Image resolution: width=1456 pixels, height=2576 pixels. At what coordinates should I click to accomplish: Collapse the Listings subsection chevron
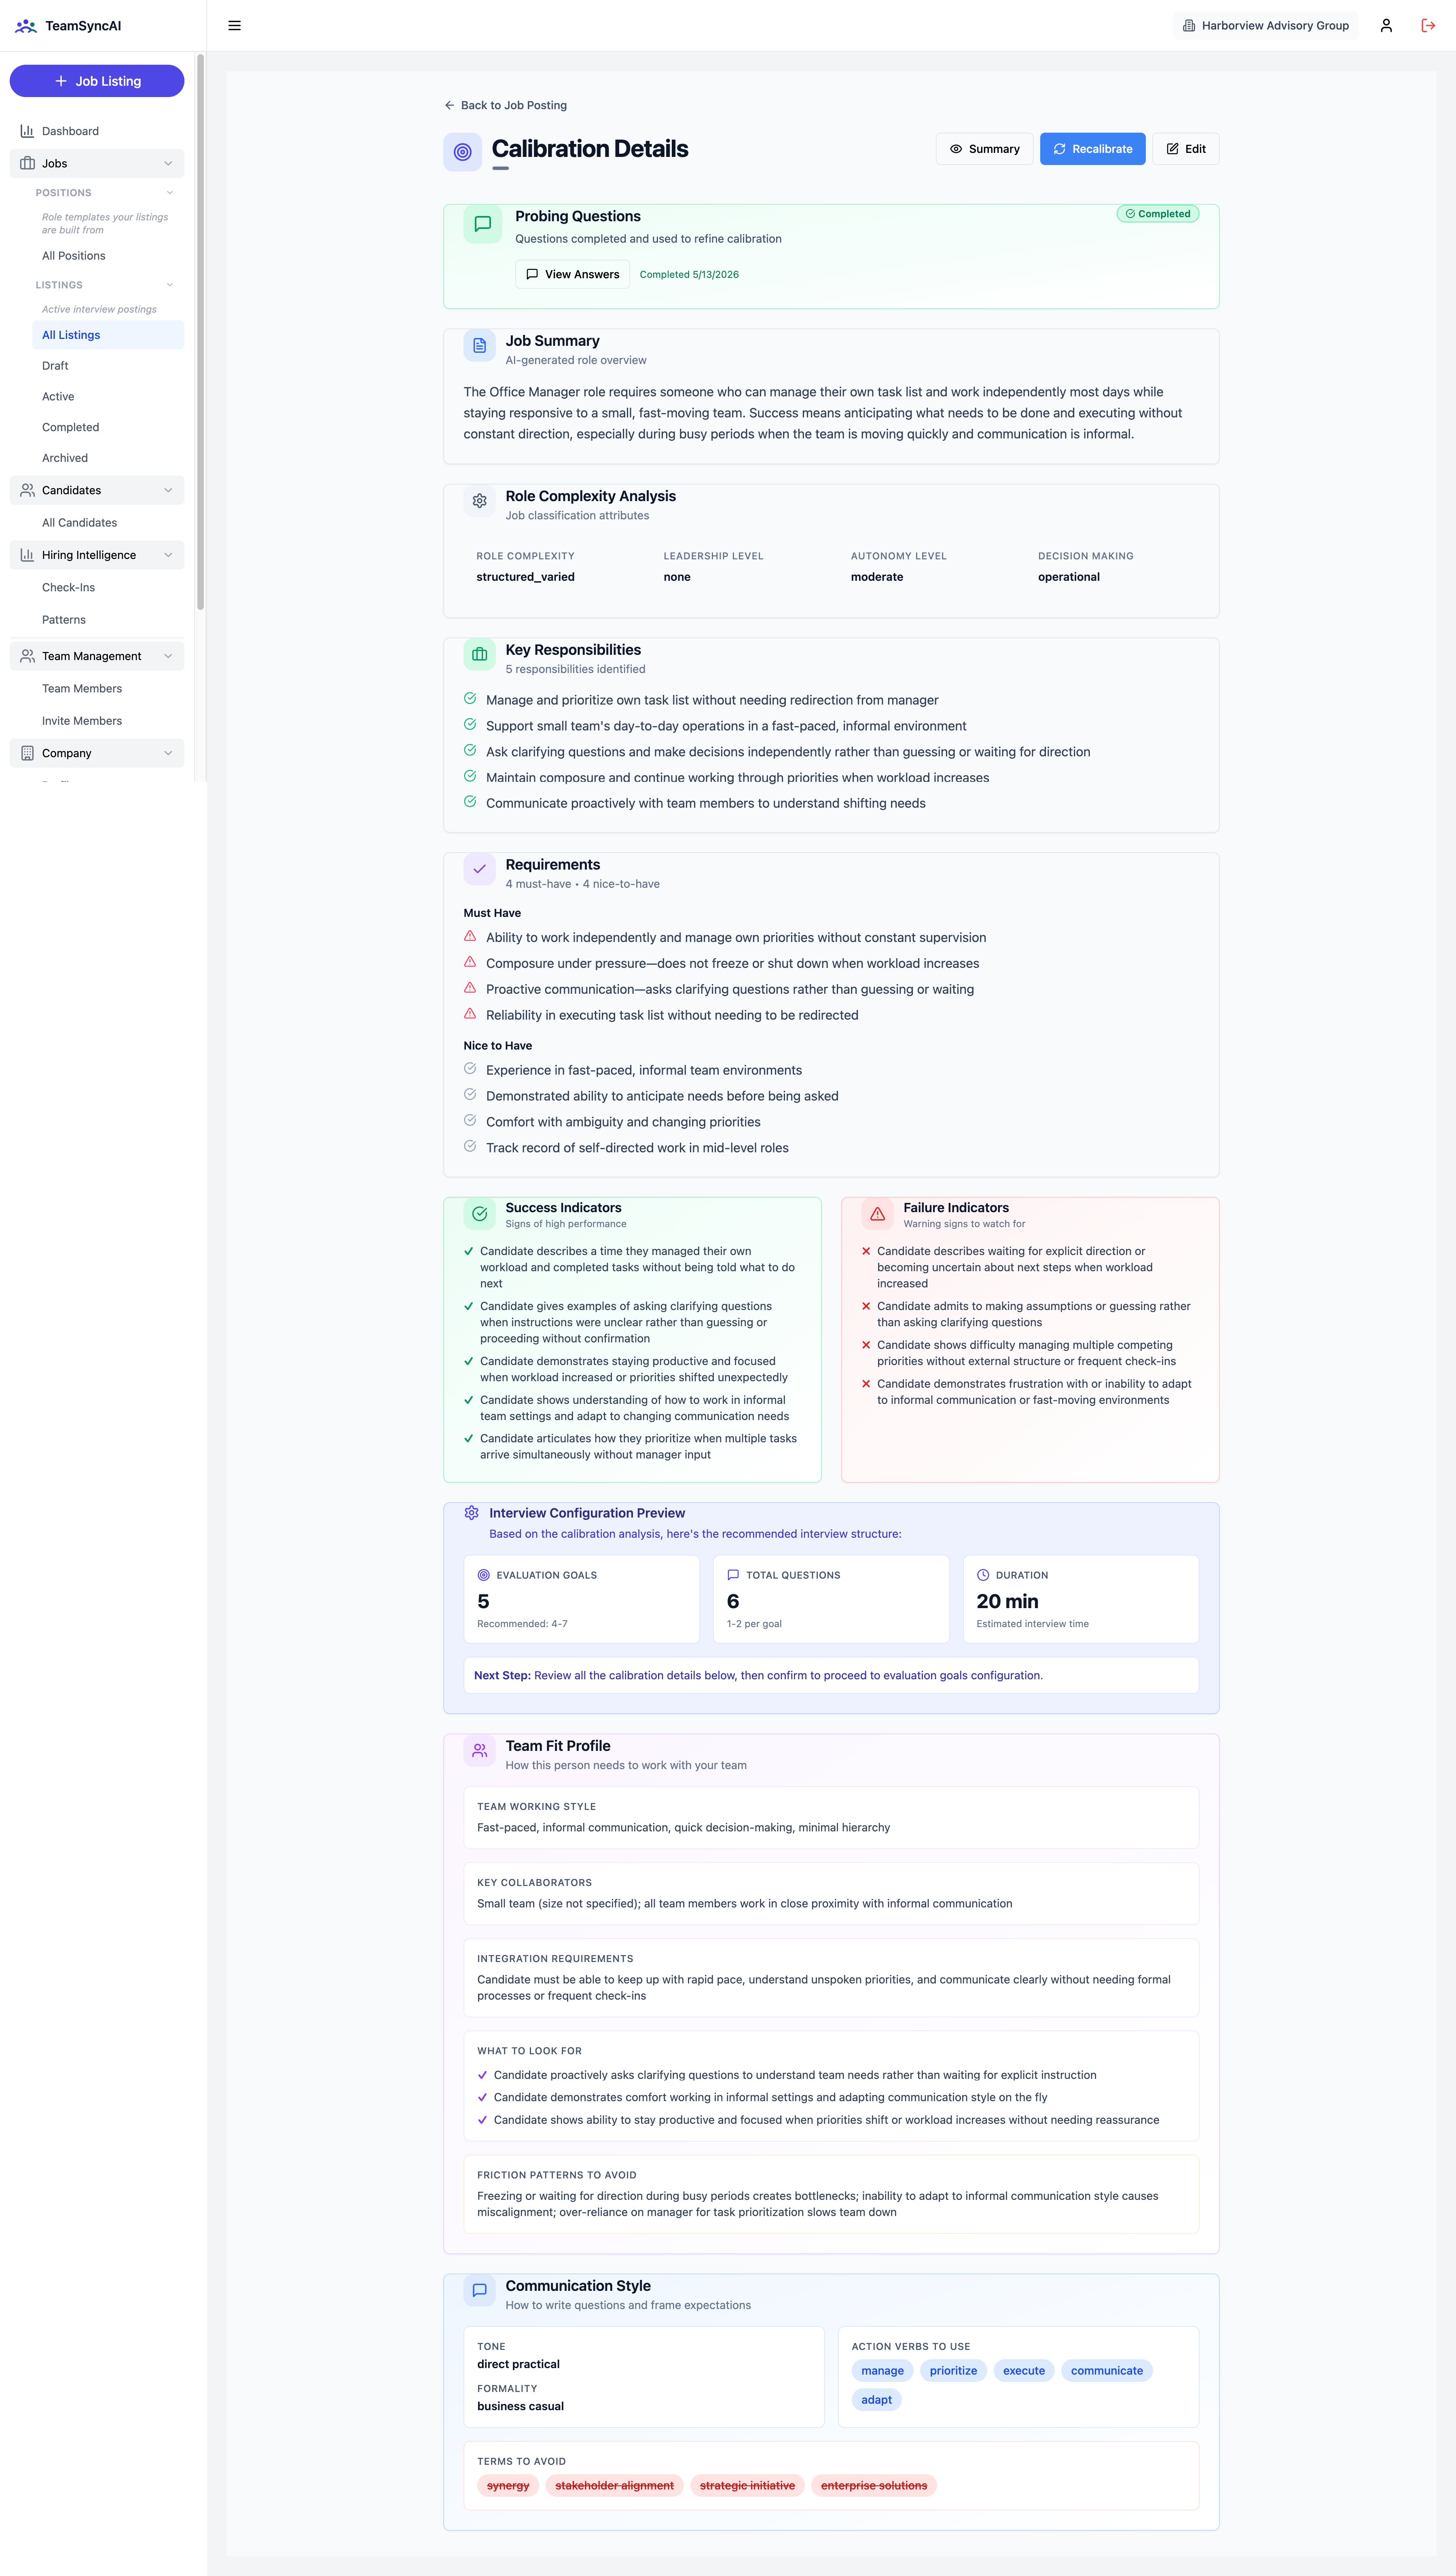click(170, 285)
